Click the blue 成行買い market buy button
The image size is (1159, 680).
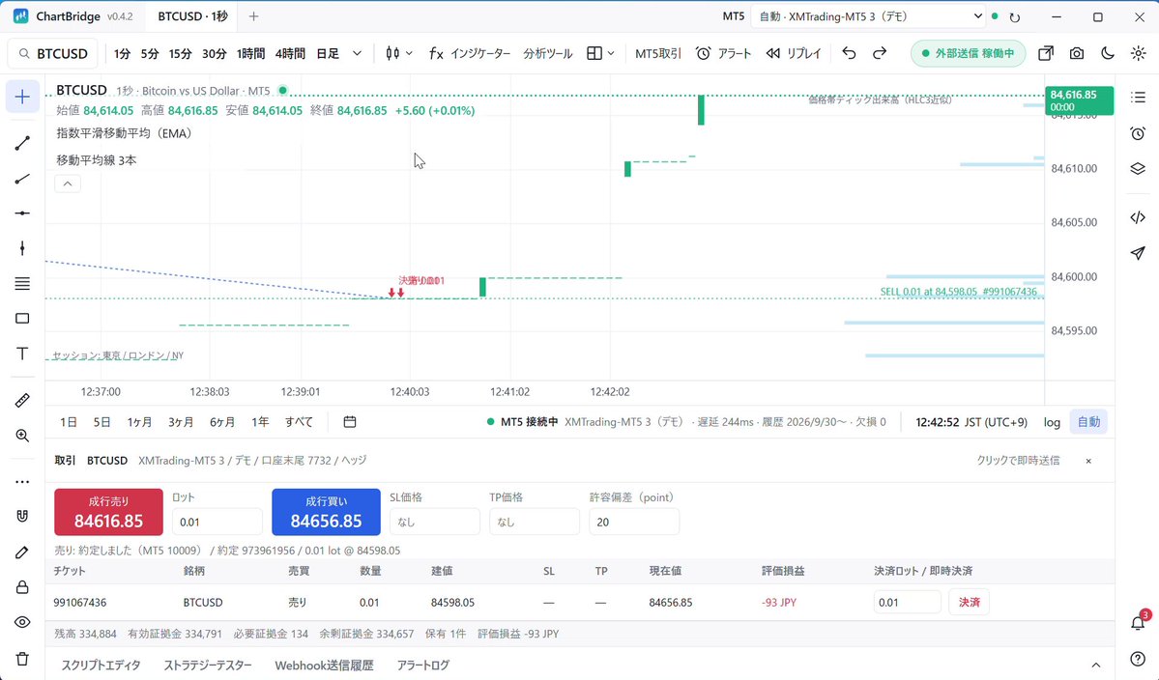click(x=326, y=512)
